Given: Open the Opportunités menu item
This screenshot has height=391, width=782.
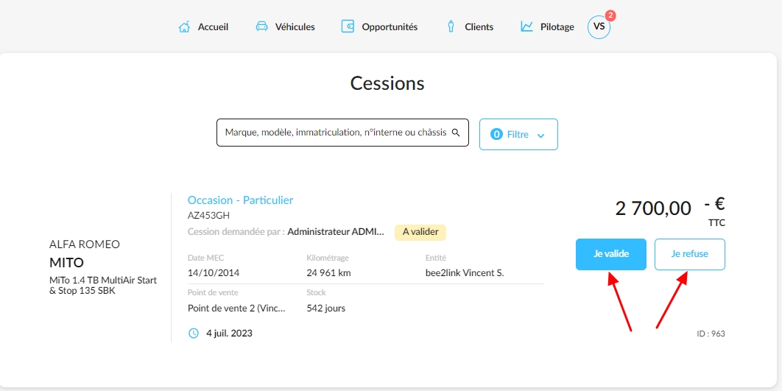Looking at the screenshot, I should [x=390, y=27].
